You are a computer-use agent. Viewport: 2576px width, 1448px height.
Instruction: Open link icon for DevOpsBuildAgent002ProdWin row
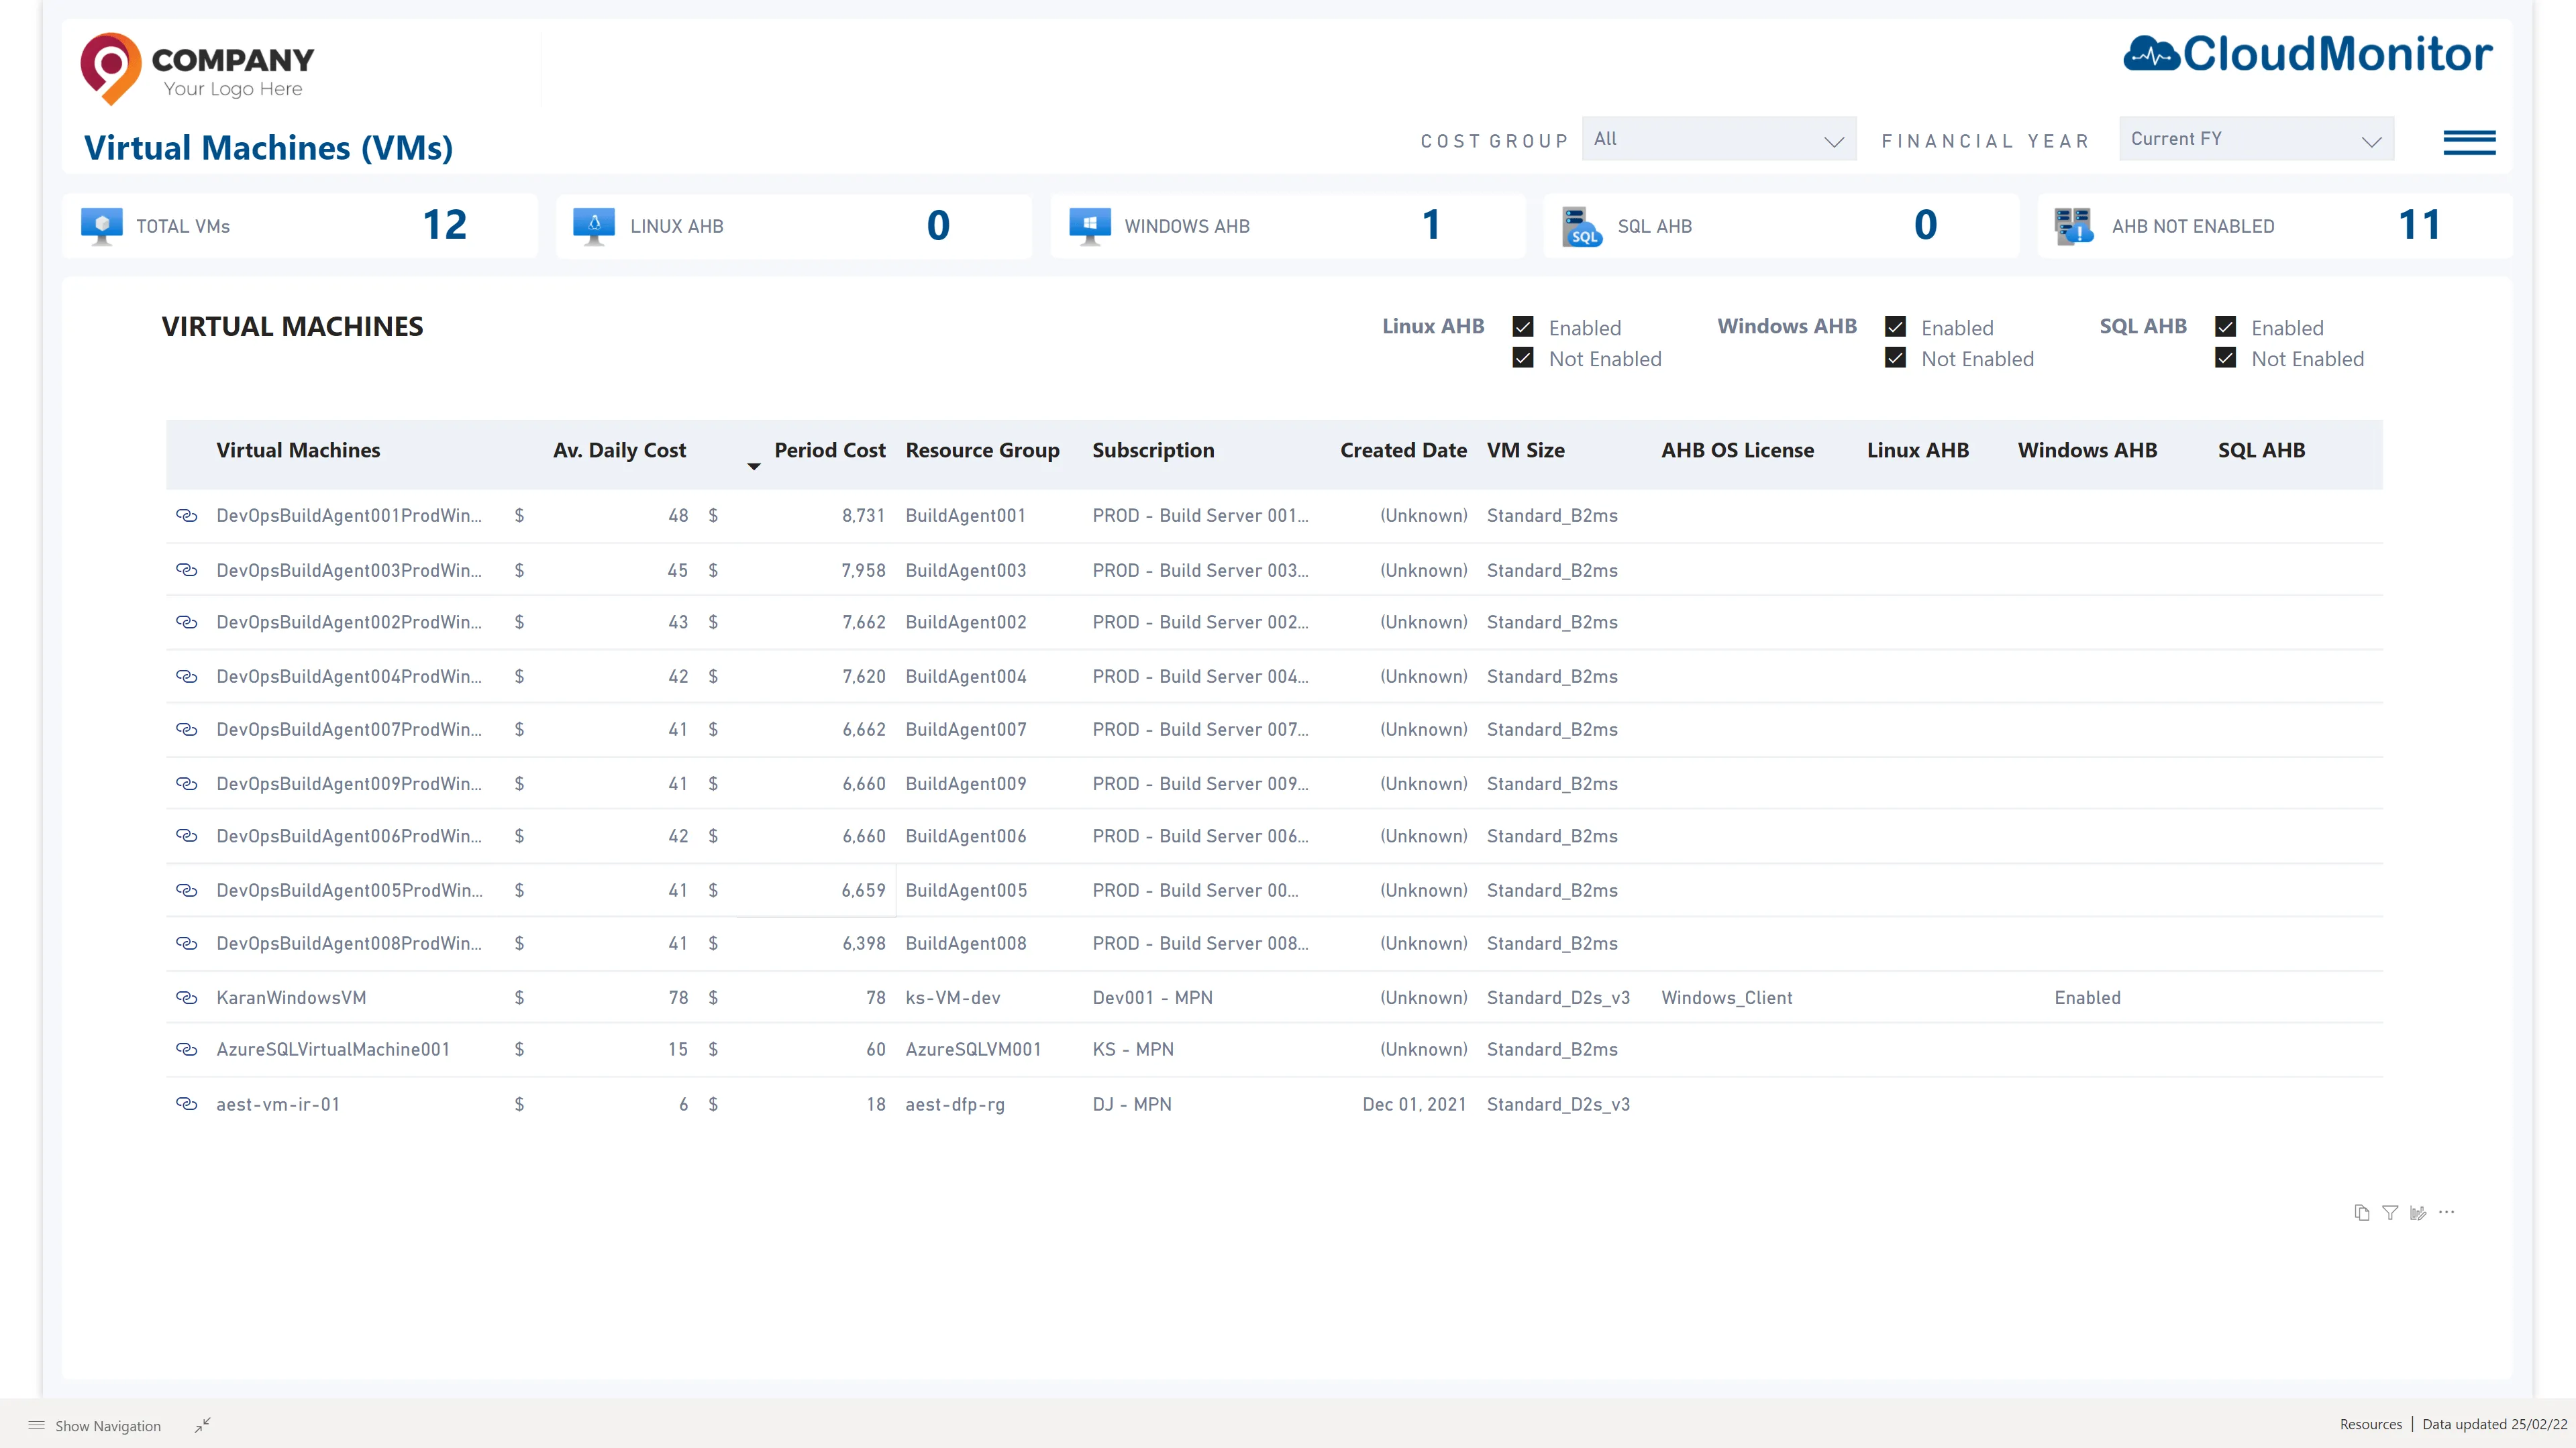coord(186,622)
